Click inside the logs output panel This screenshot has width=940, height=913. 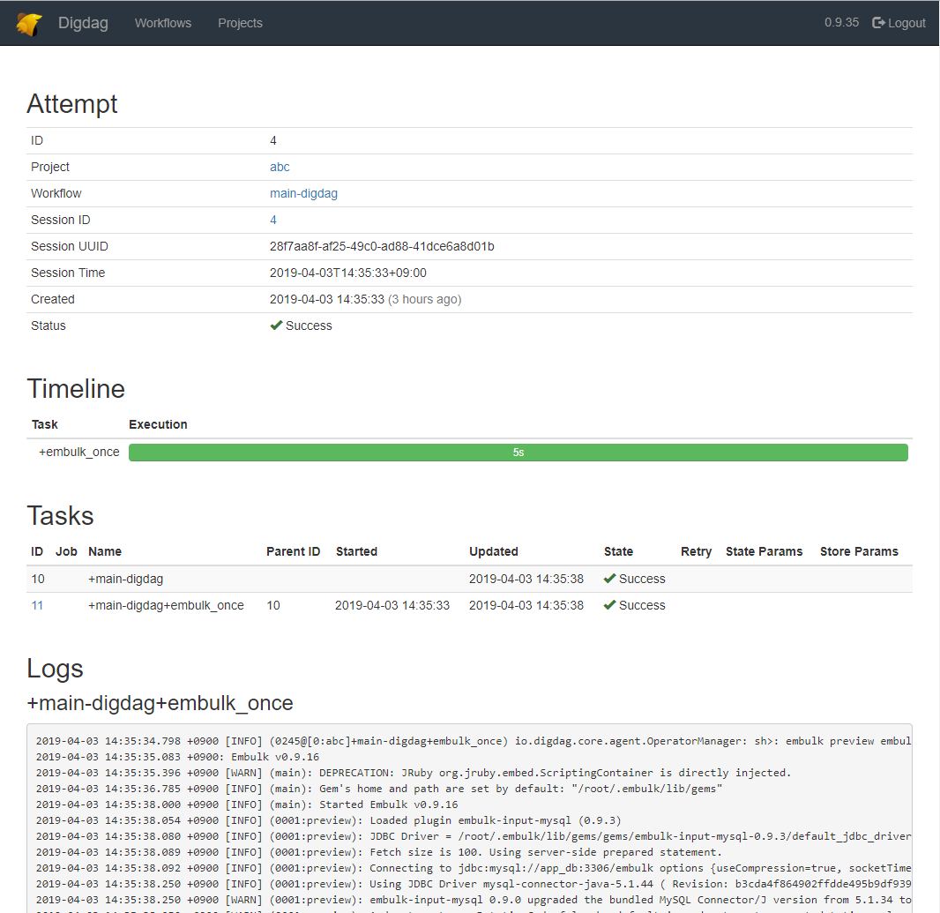tap(469, 820)
